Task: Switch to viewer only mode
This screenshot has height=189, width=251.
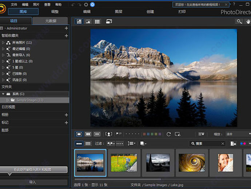Action: 88,22
